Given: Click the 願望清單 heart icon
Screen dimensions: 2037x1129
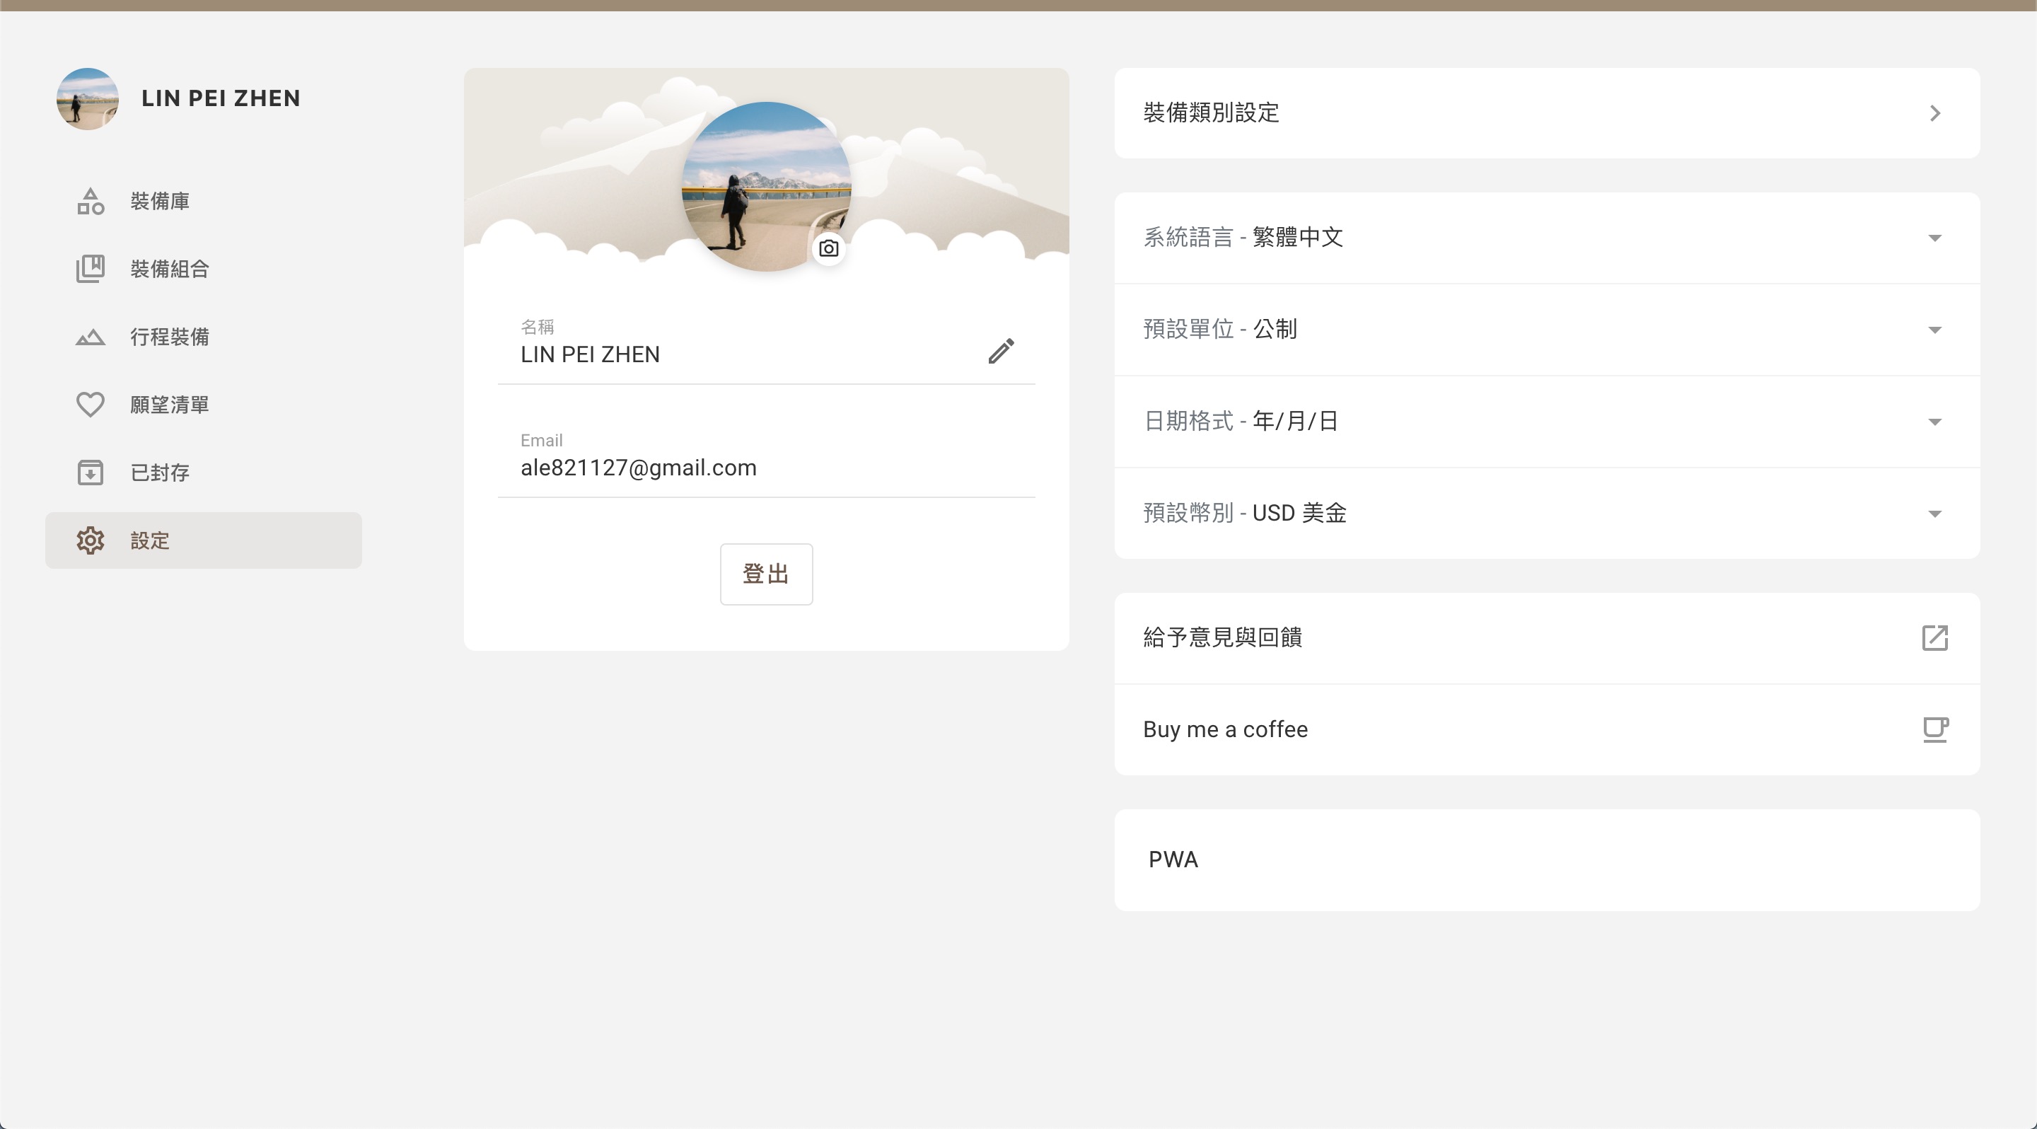Looking at the screenshot, I should pos(90,405).
